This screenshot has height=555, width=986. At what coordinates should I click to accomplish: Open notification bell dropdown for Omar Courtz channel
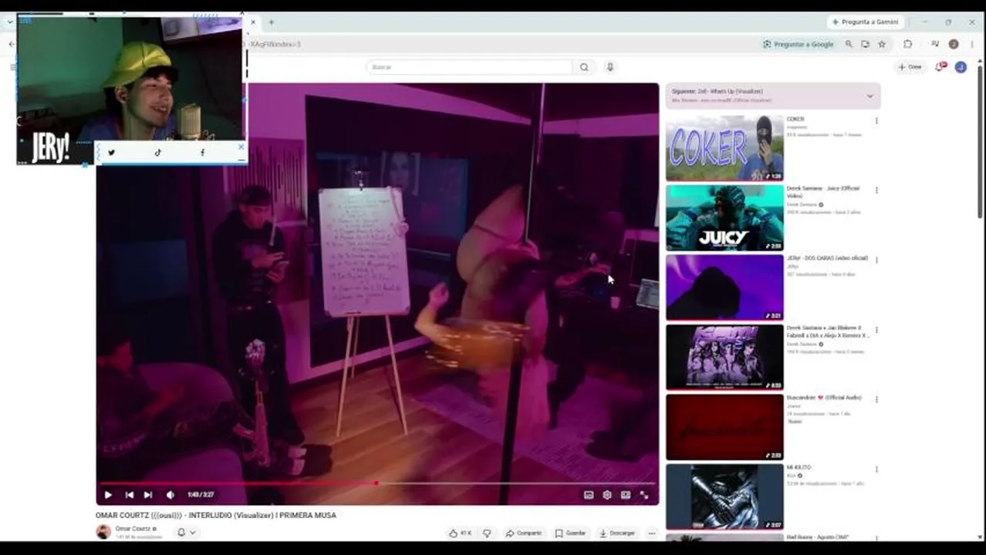[x=186, y=532]
